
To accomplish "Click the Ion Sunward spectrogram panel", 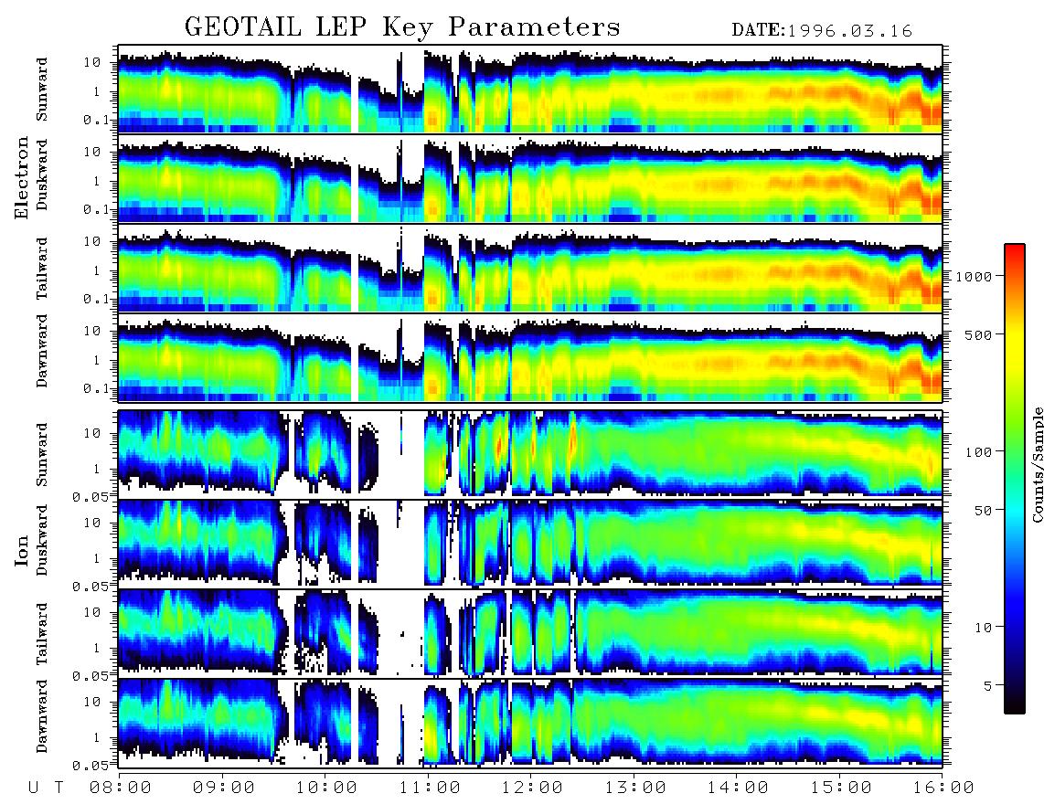I will [530, 454].
